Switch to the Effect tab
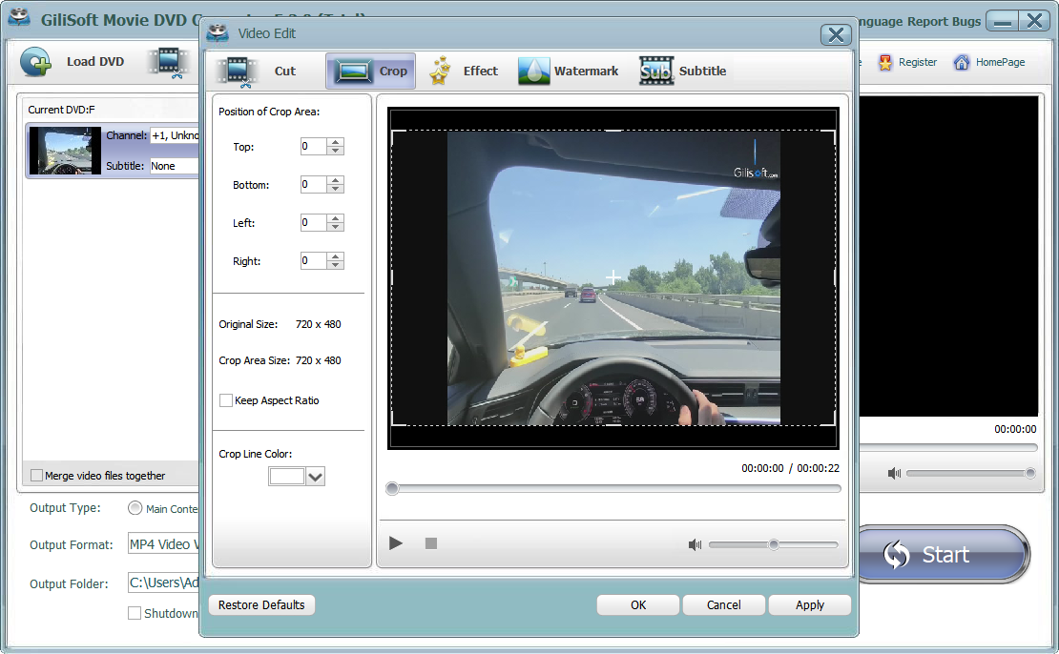1059x654 pixels. [x=464, y=71]
